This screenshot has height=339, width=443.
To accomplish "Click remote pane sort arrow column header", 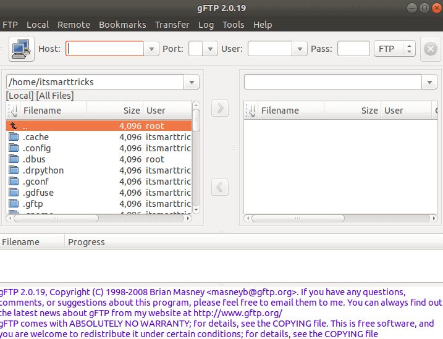I will tap(251, 111).
